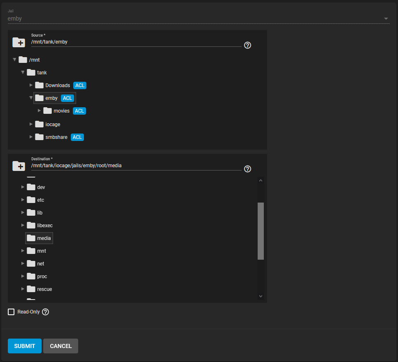Cancel the mount point dialog
Image resolution: width=398 pixels, height=362 pixels.
click(61, 346)
